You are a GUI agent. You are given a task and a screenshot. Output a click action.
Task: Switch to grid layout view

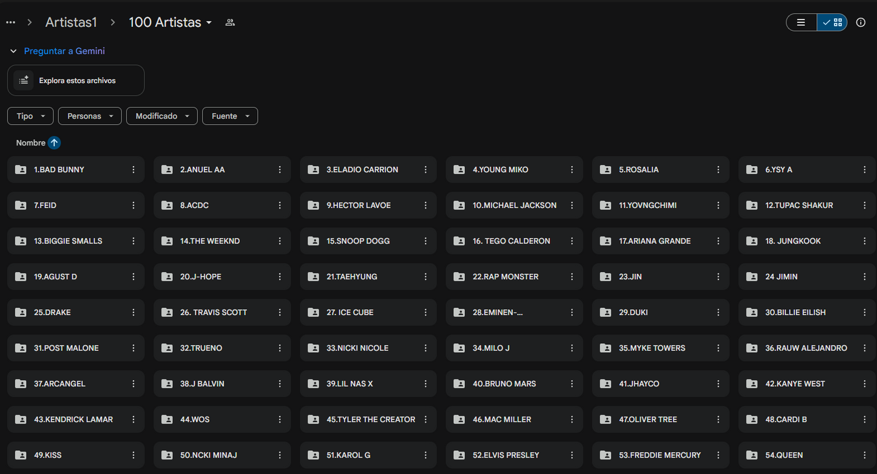(832, 22)
